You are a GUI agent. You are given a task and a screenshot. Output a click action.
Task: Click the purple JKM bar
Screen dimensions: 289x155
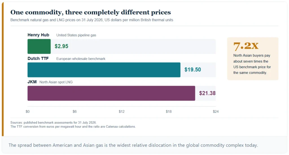tap(111, 93)
